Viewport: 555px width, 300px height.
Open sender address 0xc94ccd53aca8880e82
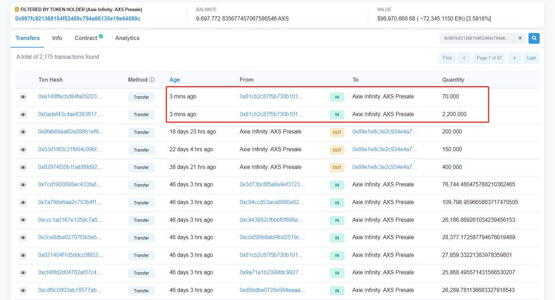pos(272,202)
